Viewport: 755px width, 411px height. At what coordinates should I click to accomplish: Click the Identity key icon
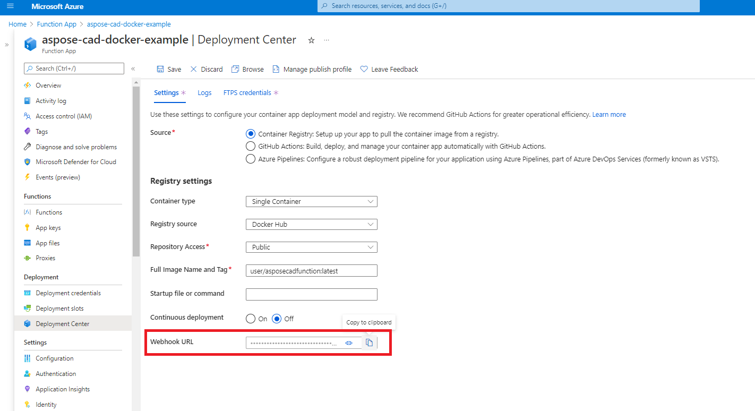coord(28,405)
